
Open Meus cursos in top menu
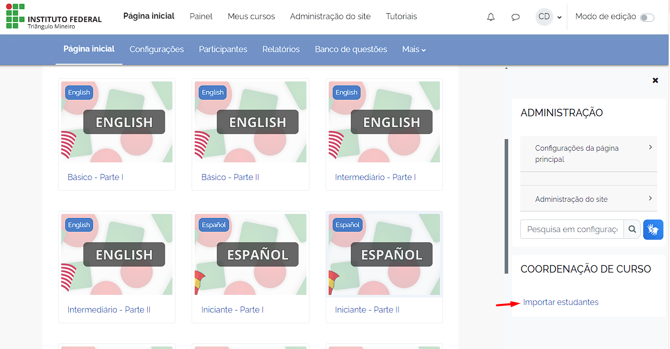pos(251,17)
